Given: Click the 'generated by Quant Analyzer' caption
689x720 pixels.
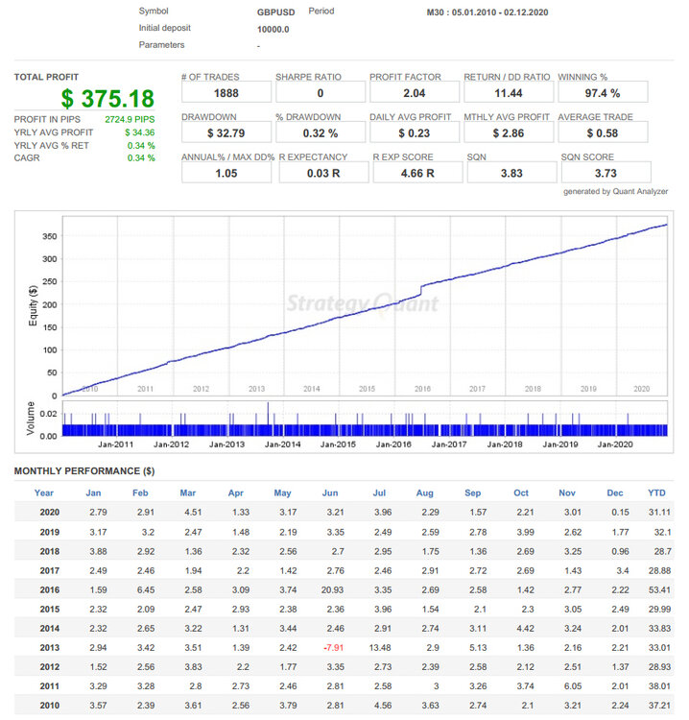Looking at the screenshot, I should 615,191.
